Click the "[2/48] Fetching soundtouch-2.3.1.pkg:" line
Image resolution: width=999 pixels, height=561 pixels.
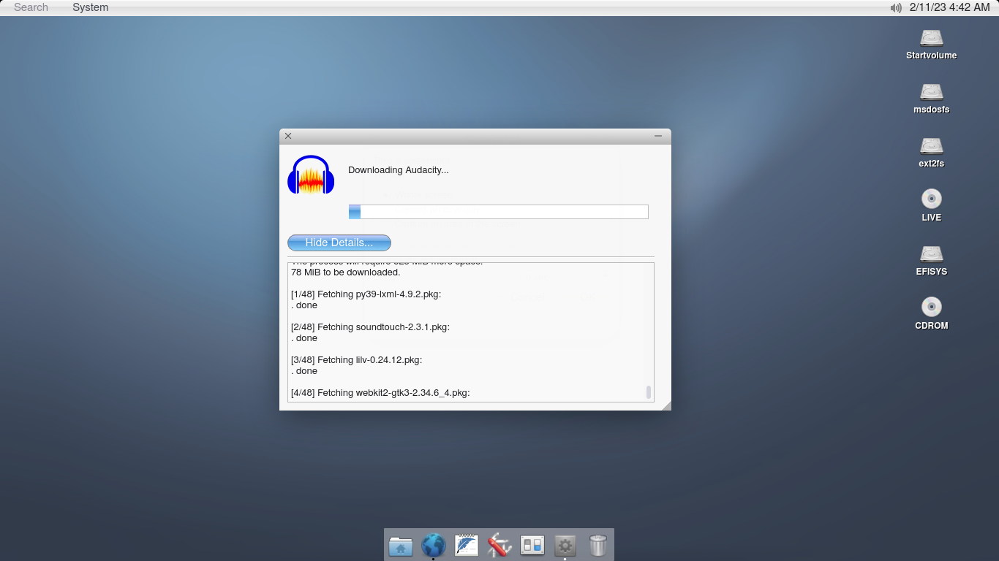(x=370, y=327)
